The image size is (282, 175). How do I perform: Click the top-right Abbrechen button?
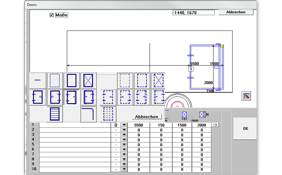pos(236,12)
